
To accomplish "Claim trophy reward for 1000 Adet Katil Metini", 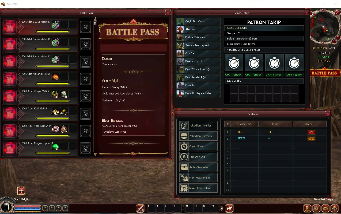I will pyautogui.click(x=85, y=113).
